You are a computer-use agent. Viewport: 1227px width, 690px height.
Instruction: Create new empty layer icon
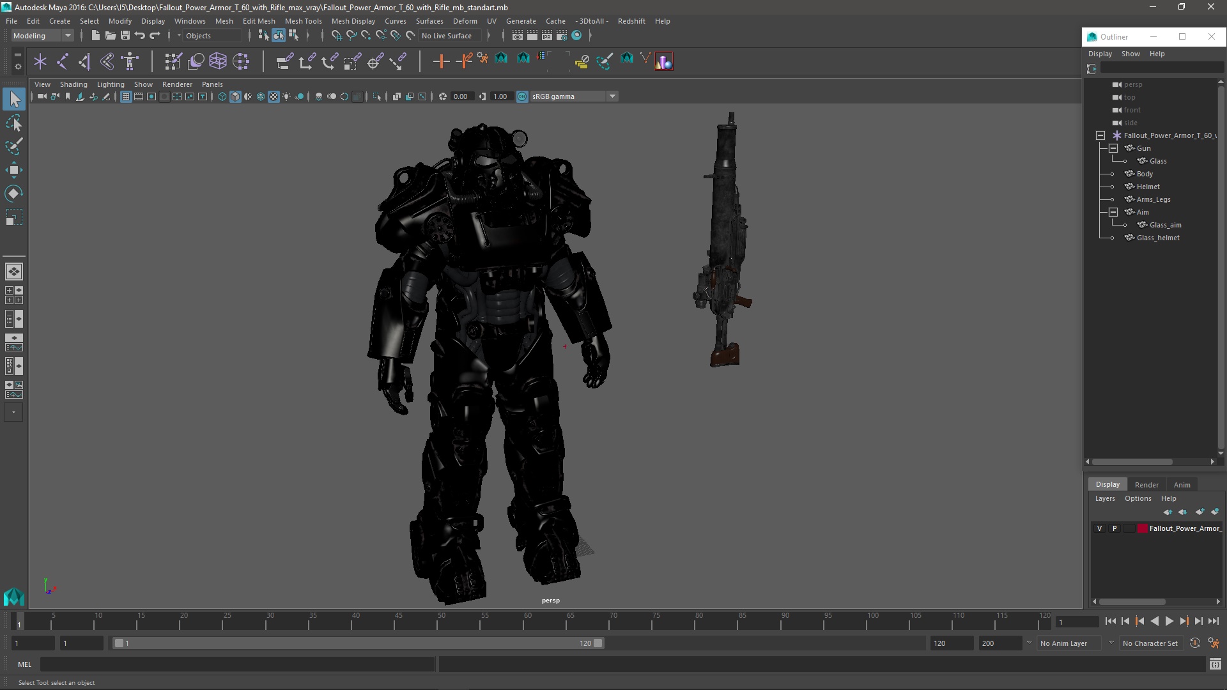[x=1200, y=512]
